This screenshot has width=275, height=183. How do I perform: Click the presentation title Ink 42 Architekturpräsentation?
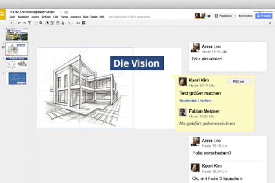[x=32, y=12]
